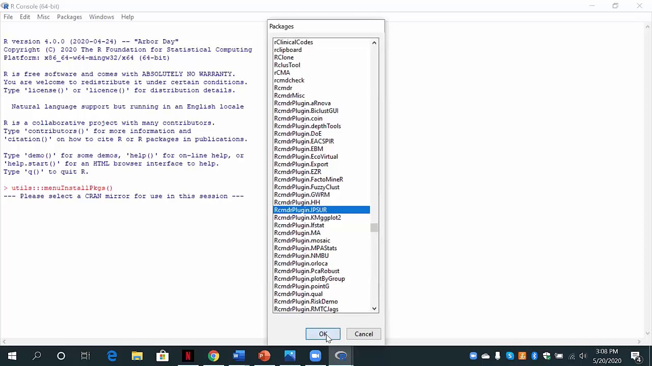Open Cortana circle icon
The width and height of the screenshot is (652, 366).
61,356
